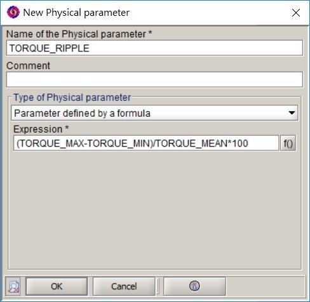This screenshot has width=310, height=302.
Task: Focus the TORQUE_RIPPLE name field
Action: pyautogui.click(x=154, y=48)
